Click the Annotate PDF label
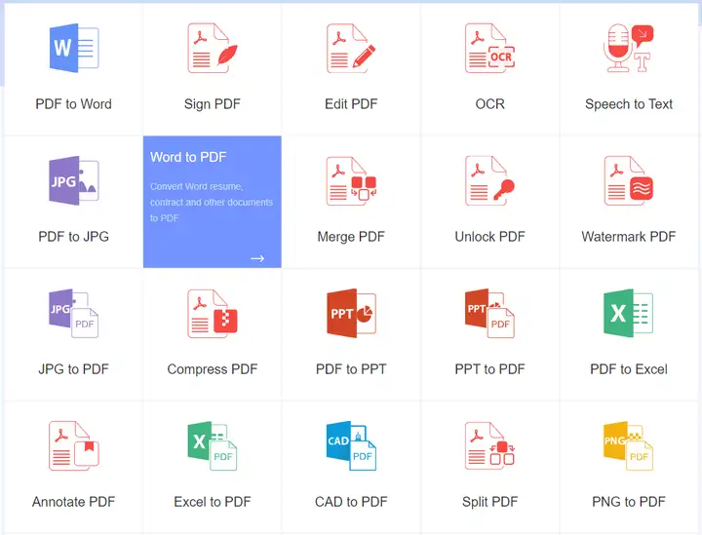This screenshot has height=535, width=702. (x=74, y=502)
